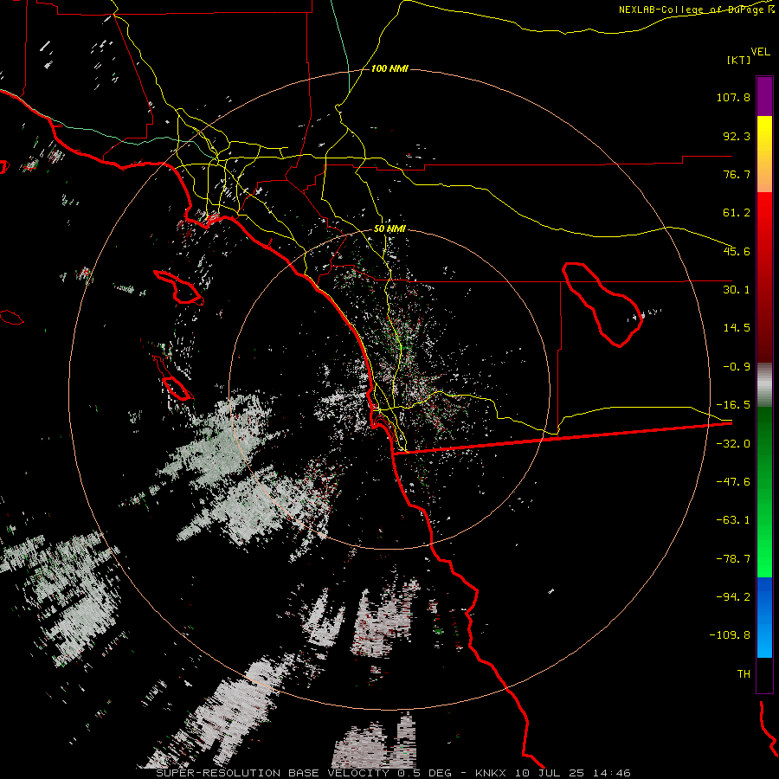Click the Super-Resolution Base Velocity caption

(394, 773)
